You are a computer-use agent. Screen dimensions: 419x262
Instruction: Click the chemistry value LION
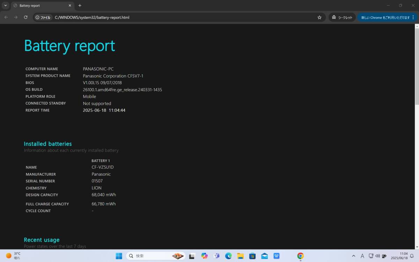pos(97,188)
